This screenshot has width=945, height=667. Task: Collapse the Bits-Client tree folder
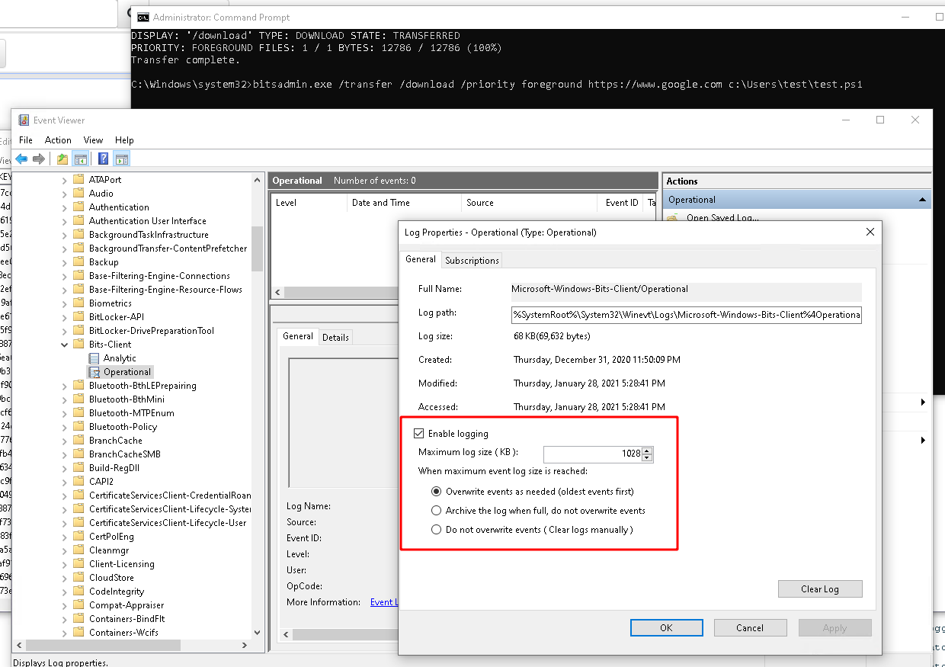click(x=65, y=345)
